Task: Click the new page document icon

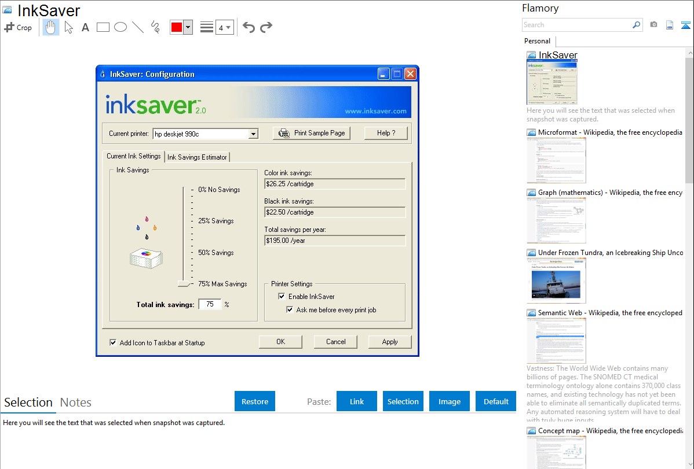Action: tap(670, 25)
